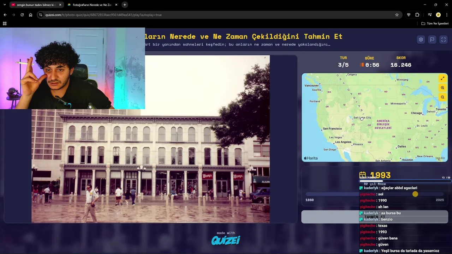Click the address bar URL

(103, 15)
